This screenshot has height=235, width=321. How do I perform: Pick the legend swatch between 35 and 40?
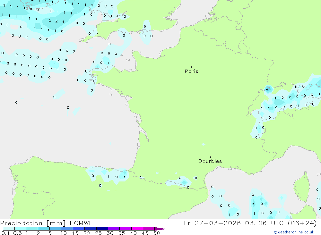(126, 229)
